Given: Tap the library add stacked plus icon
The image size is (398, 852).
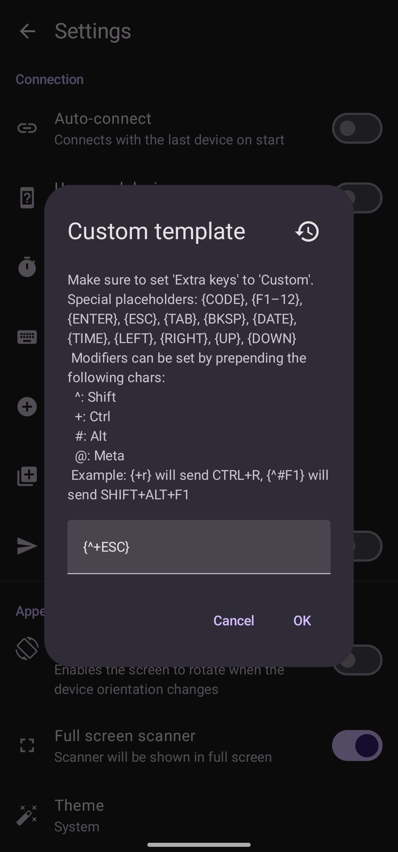Looking at the screenshot, I should [x=27, y=476].
